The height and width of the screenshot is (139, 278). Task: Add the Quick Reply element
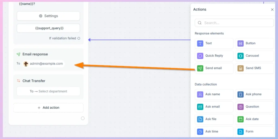(x=214, y=56)
